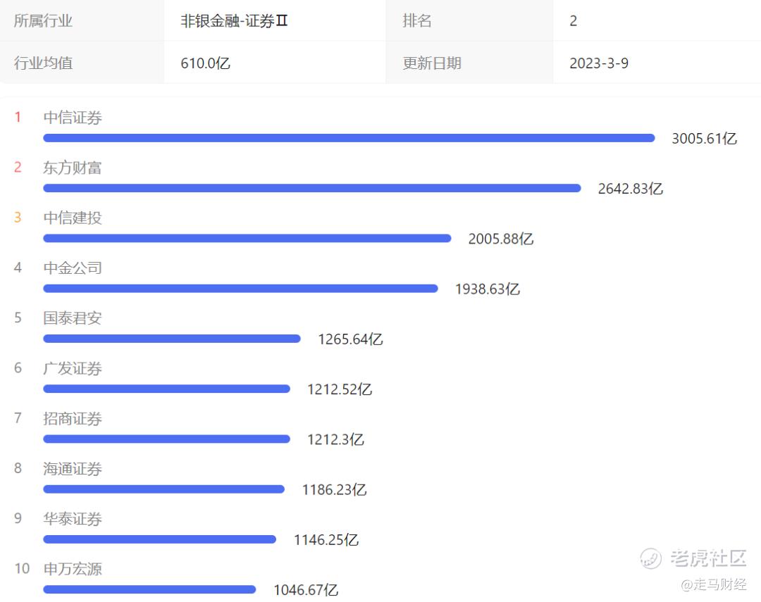The width and height of the screenshot is (761, 602).
Task: Click the 申万宏源 blue value bar
Action: coord(149,589)
